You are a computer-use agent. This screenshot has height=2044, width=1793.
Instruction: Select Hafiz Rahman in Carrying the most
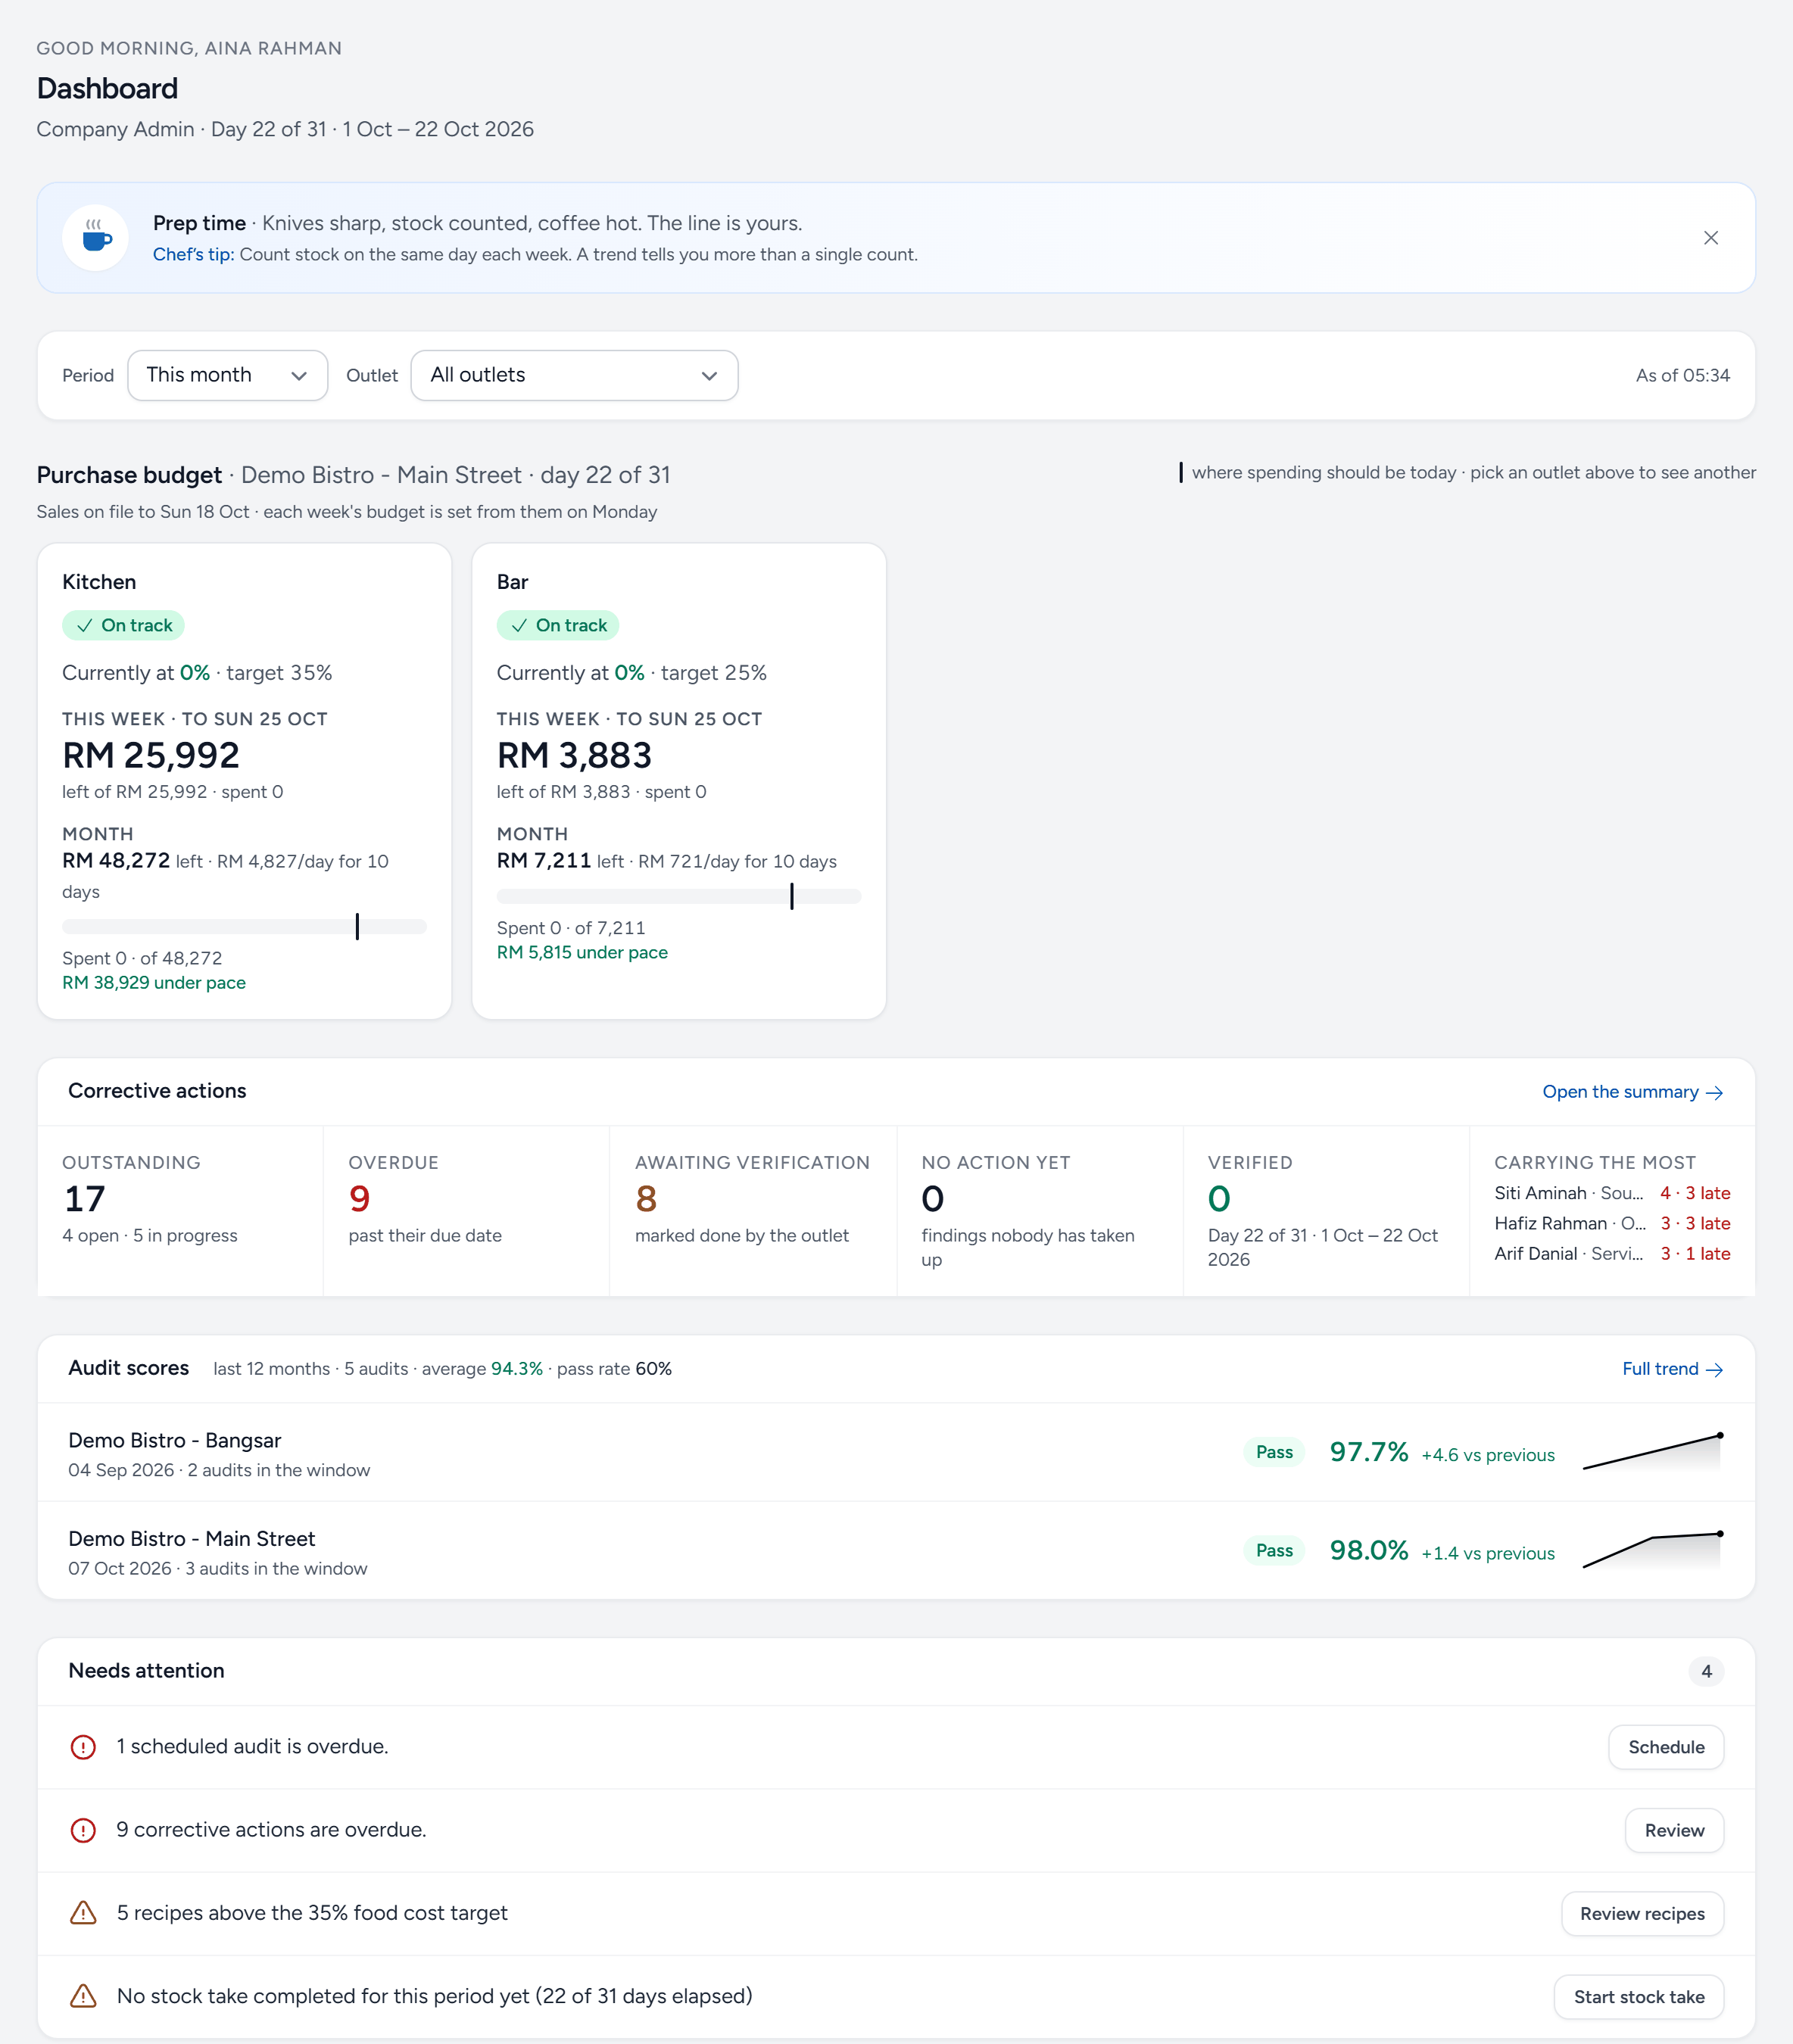[x=1612, y=1223]
